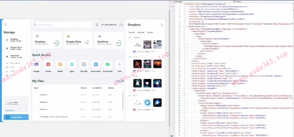The width and height of the screenshot is (294, 137).
Task: Switch to the Recent tab in Dropbox panel
Action: (132, 33)
